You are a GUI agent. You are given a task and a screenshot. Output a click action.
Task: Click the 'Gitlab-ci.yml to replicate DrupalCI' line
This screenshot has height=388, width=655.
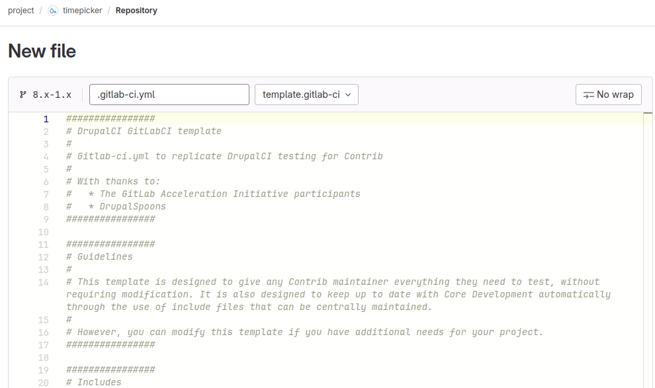click(x=224, y=156)
